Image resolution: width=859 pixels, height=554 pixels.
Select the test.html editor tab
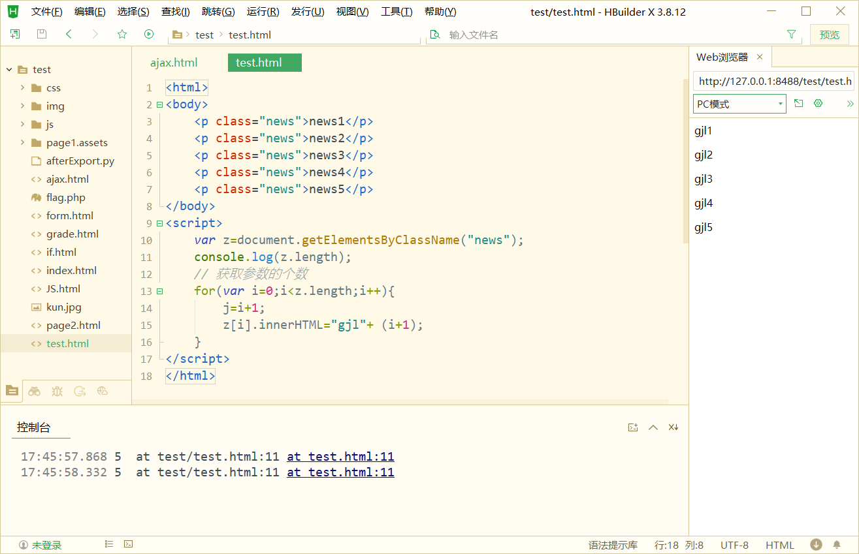click(265, 63)
